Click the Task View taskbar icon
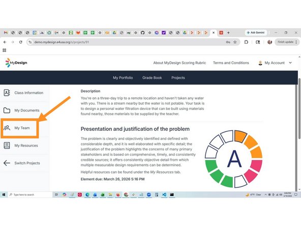Screen dimensions: 301x226 tap(56, 194)
